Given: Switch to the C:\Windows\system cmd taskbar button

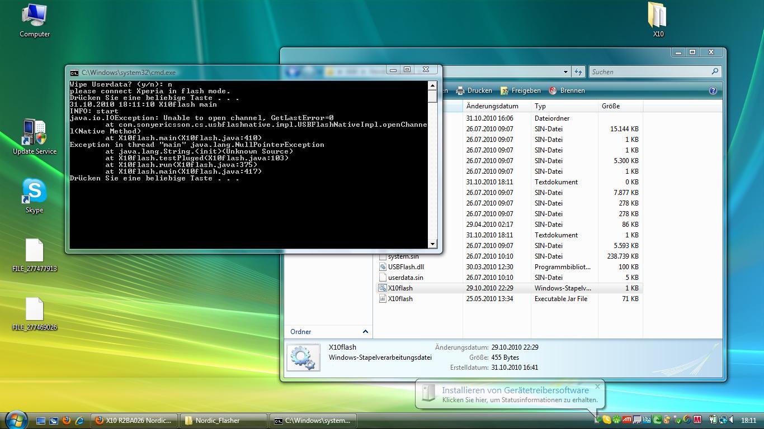Looking at the screenshot, I should click(314, 421).
